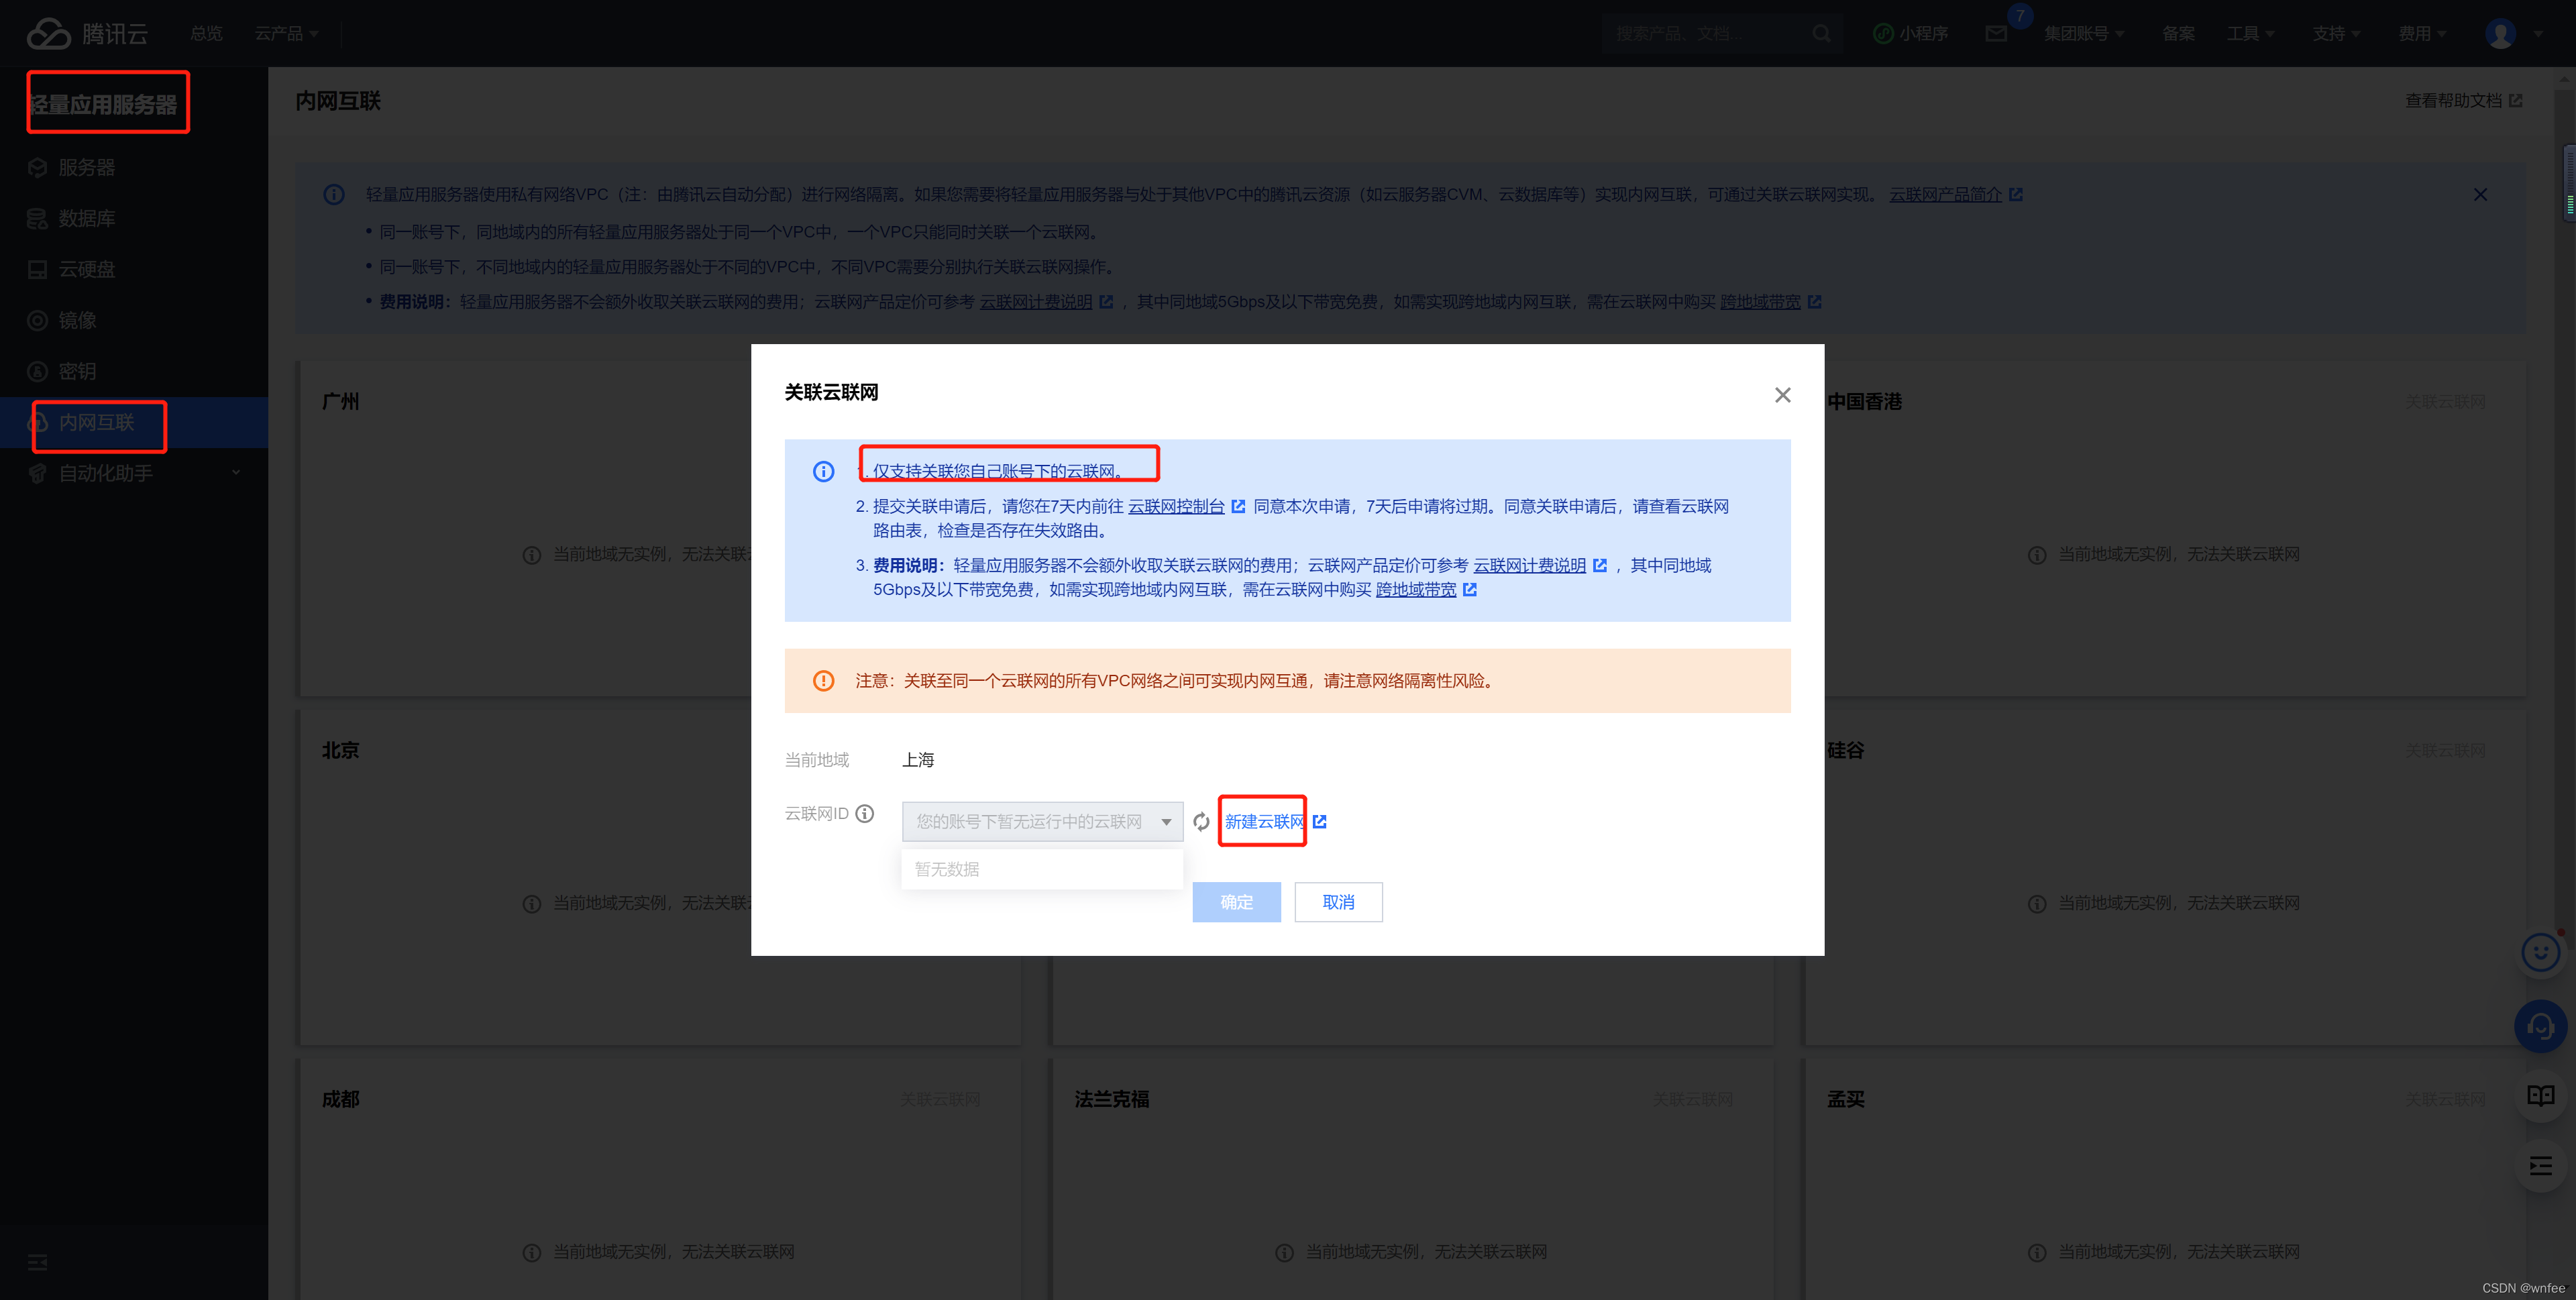
Task: Open the book documentation floating icon
Action: [x=2540, y=1095]
